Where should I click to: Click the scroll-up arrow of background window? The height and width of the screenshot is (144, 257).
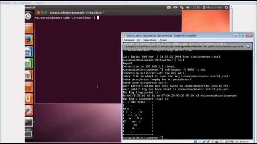[x=231, y=7]
